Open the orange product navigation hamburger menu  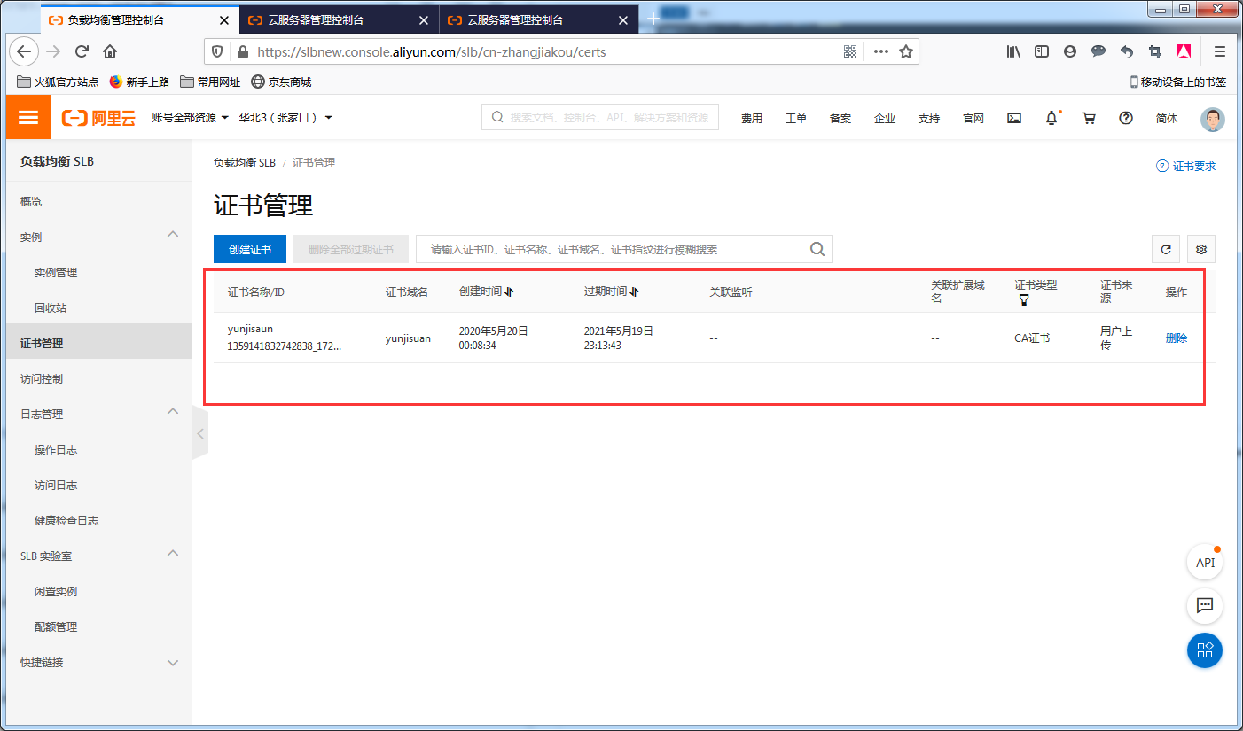coord(27,116)
